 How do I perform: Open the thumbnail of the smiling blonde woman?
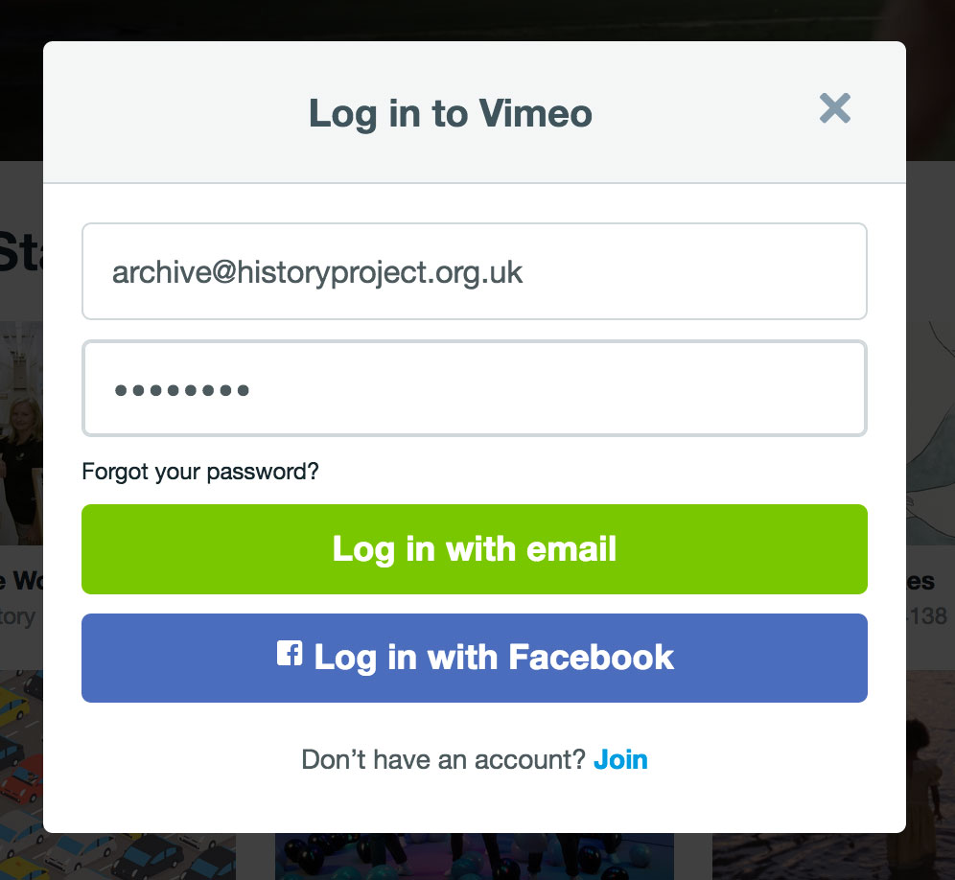21,433
